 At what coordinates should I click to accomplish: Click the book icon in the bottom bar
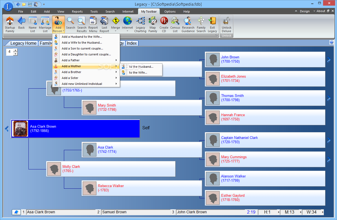point(16,212)
